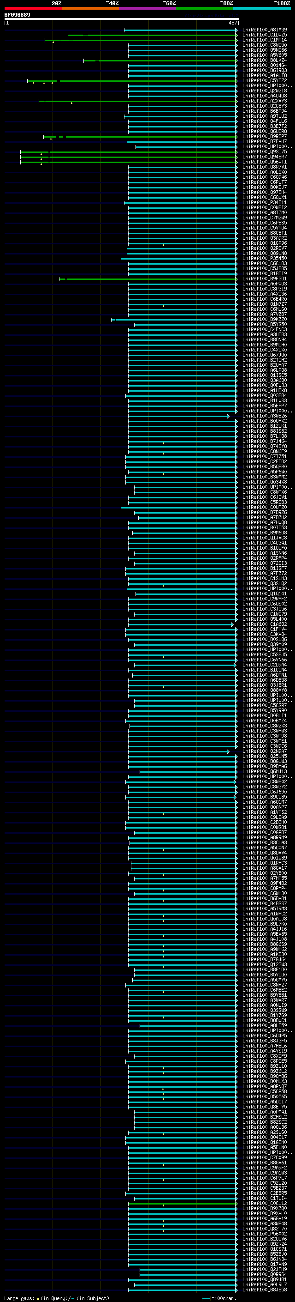Select the UniRef100_A9TWU2 label
This screenshot has width=295, height=1302.
click(x=264, y=116)
